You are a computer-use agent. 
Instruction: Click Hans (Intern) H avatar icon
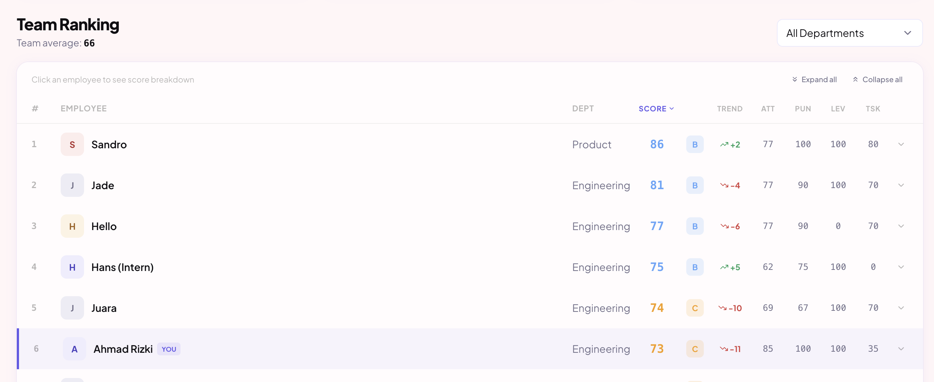[72, 267]
